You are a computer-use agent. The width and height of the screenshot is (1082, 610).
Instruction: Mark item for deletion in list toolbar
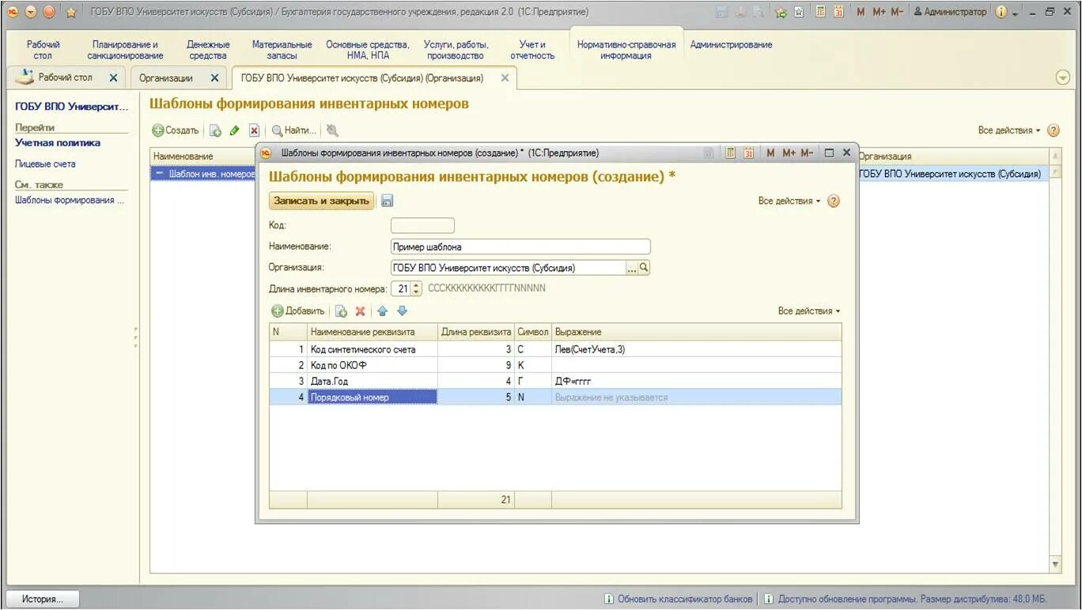(254, 130)
